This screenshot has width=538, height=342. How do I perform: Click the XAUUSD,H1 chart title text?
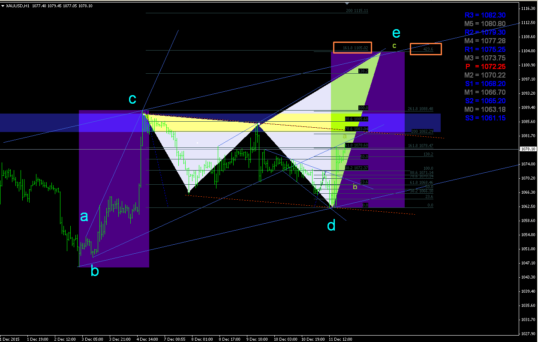tap(18, 6)
